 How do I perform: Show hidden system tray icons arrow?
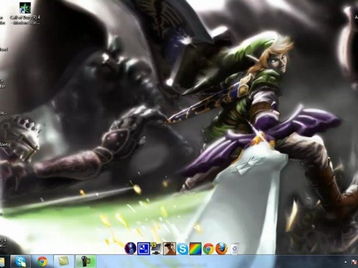[x=345, y=262]
